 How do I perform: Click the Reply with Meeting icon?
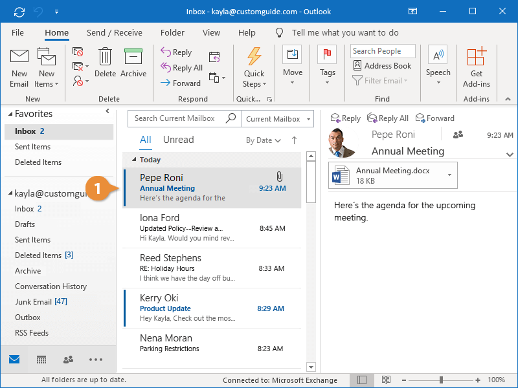pos(214,57)
